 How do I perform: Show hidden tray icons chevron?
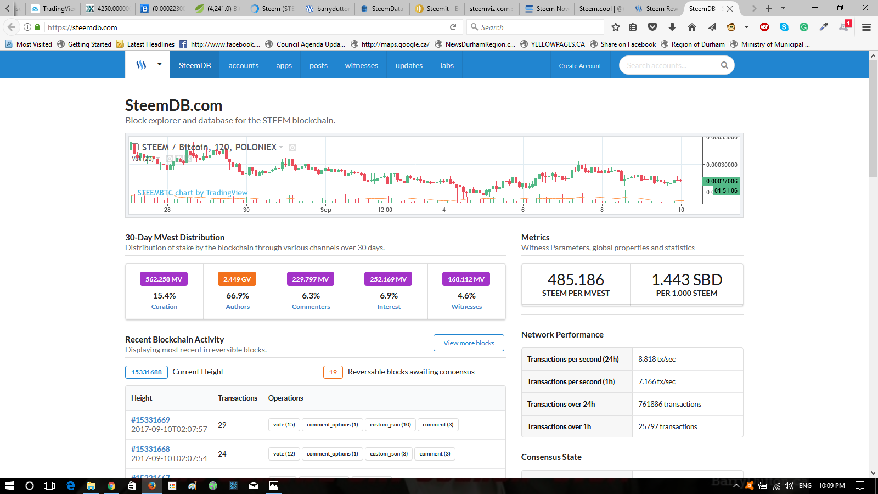point(736,486)
